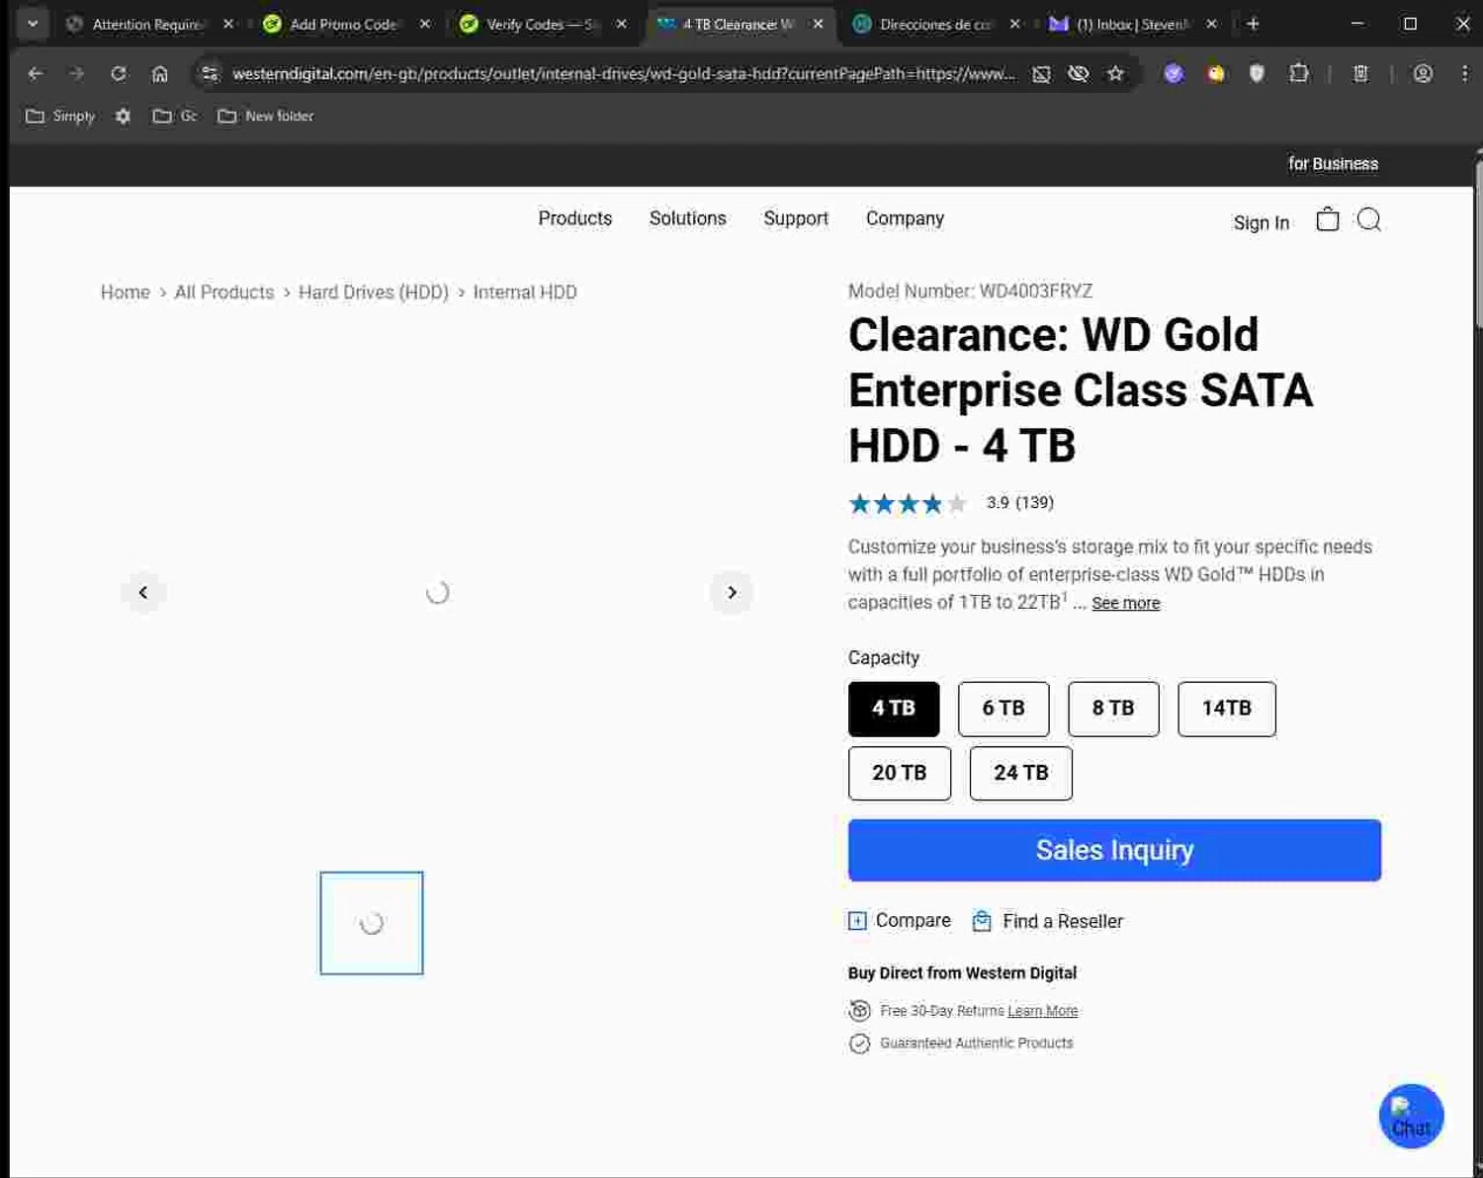Select the 14TB capacity

click(1227, 709)
